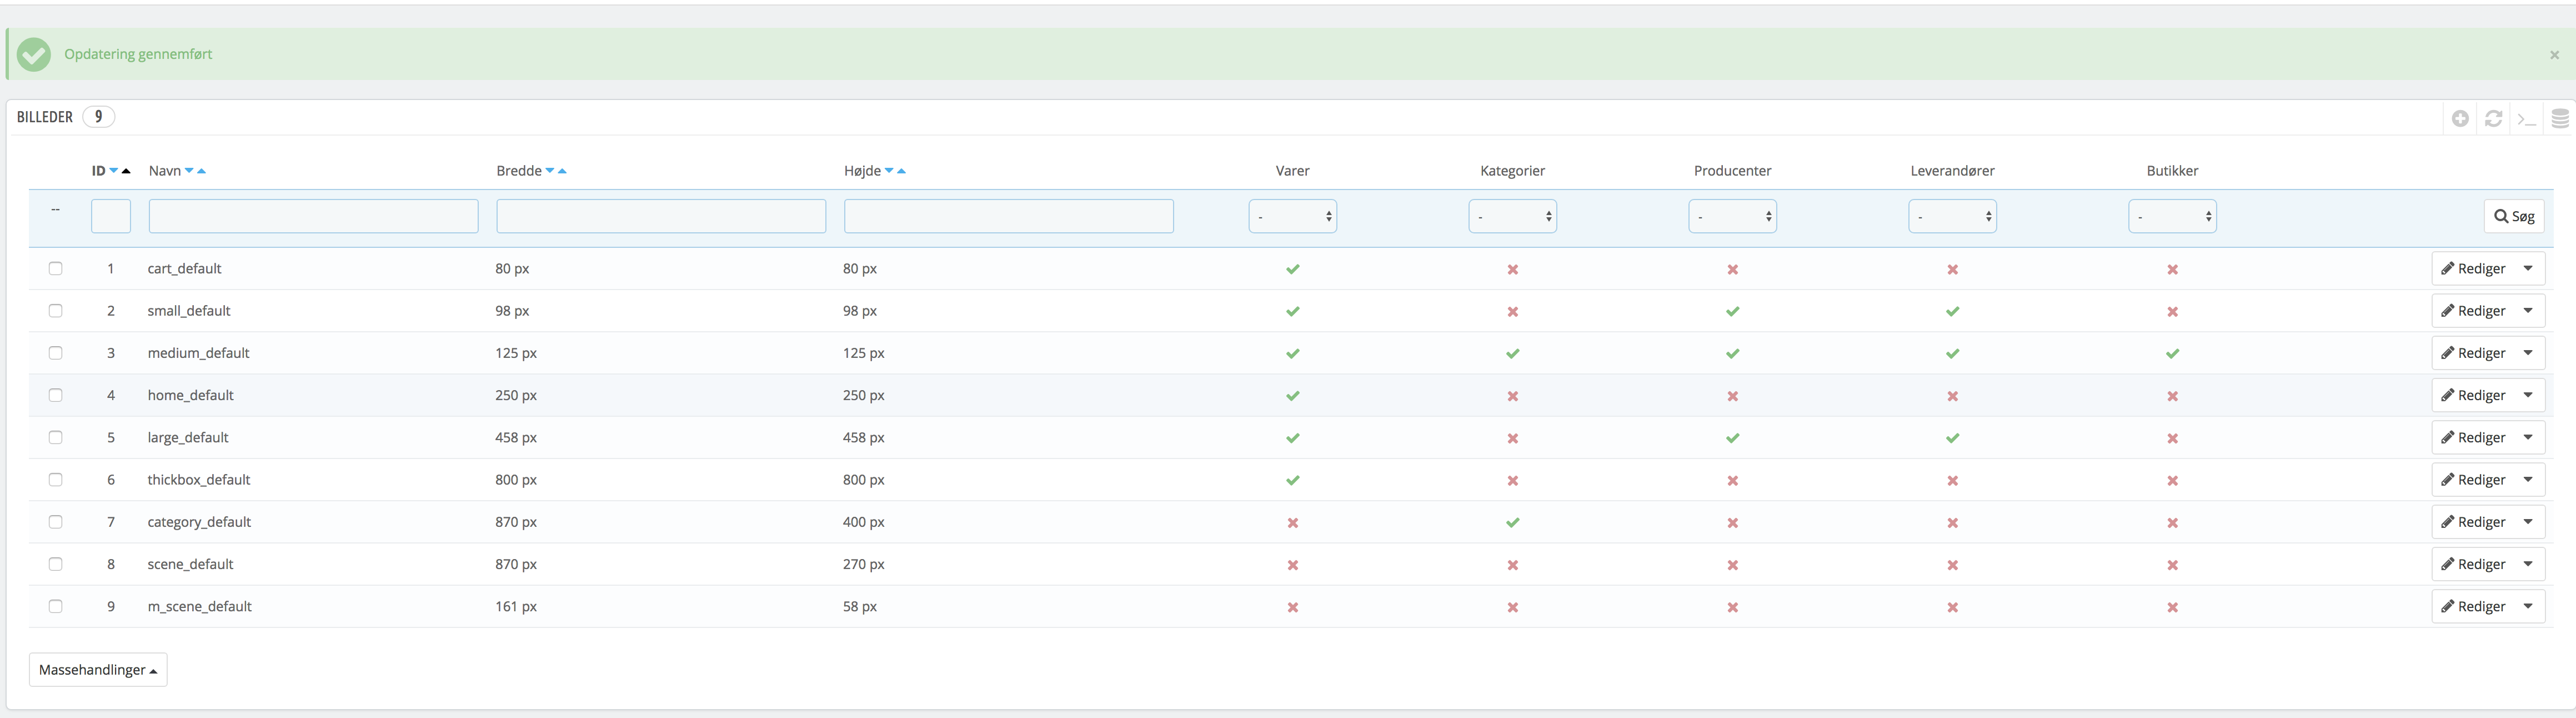Sort ID column descending arrow
Viewport: 2576px width, 718px height.
click(x=114, y=171)
